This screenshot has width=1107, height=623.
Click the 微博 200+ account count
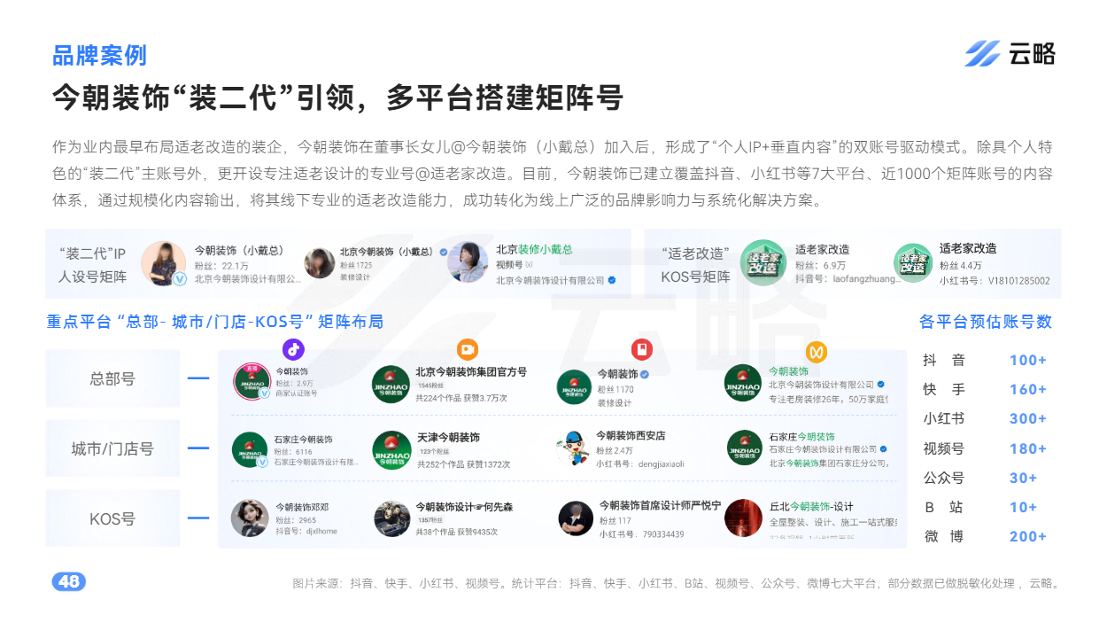(x=985, y=536)
